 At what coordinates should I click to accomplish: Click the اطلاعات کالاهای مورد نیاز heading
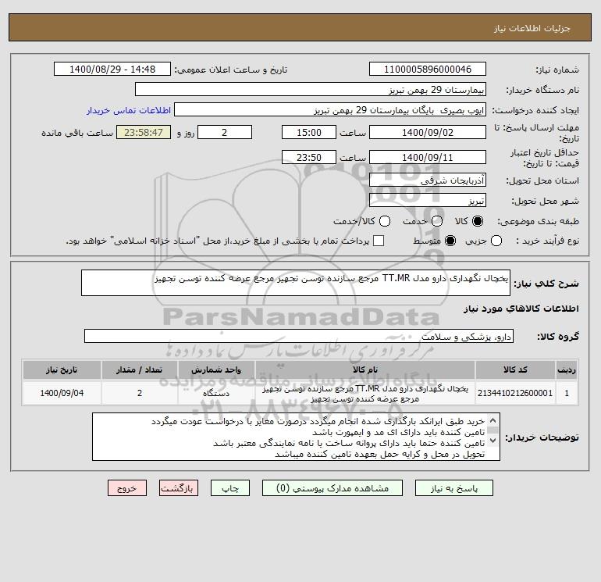[x=521, y=309]
